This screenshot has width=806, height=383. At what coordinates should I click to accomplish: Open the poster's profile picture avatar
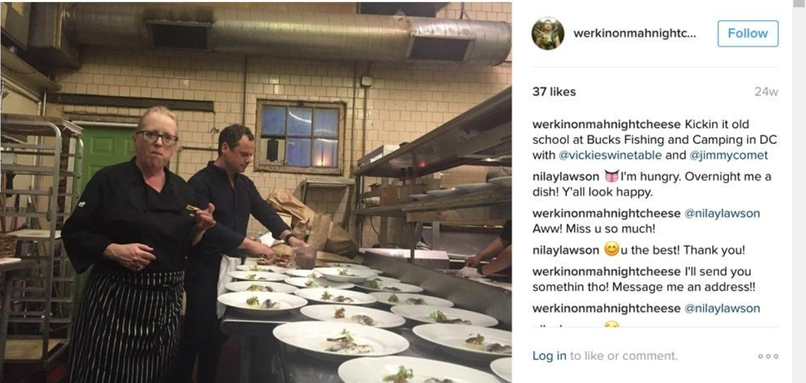click(548, 33)
